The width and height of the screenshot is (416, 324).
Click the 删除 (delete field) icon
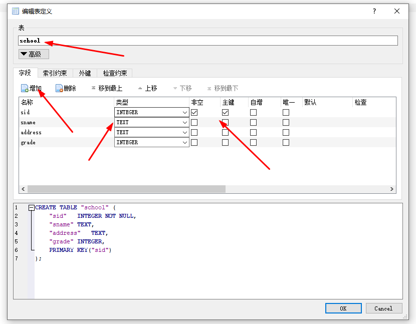tap(59, 88)
